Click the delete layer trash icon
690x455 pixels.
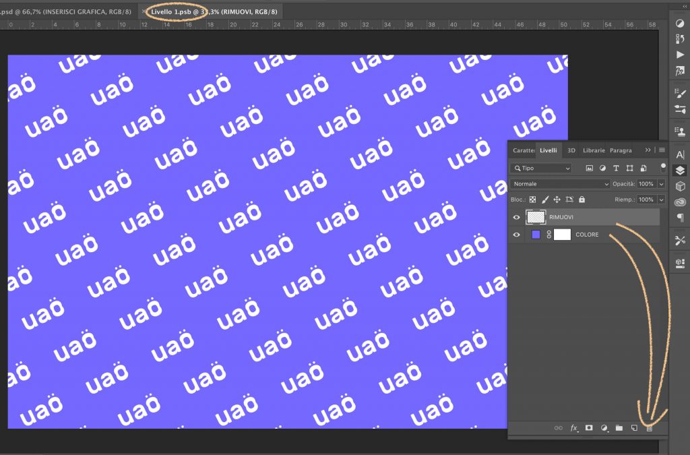[650, 428]
